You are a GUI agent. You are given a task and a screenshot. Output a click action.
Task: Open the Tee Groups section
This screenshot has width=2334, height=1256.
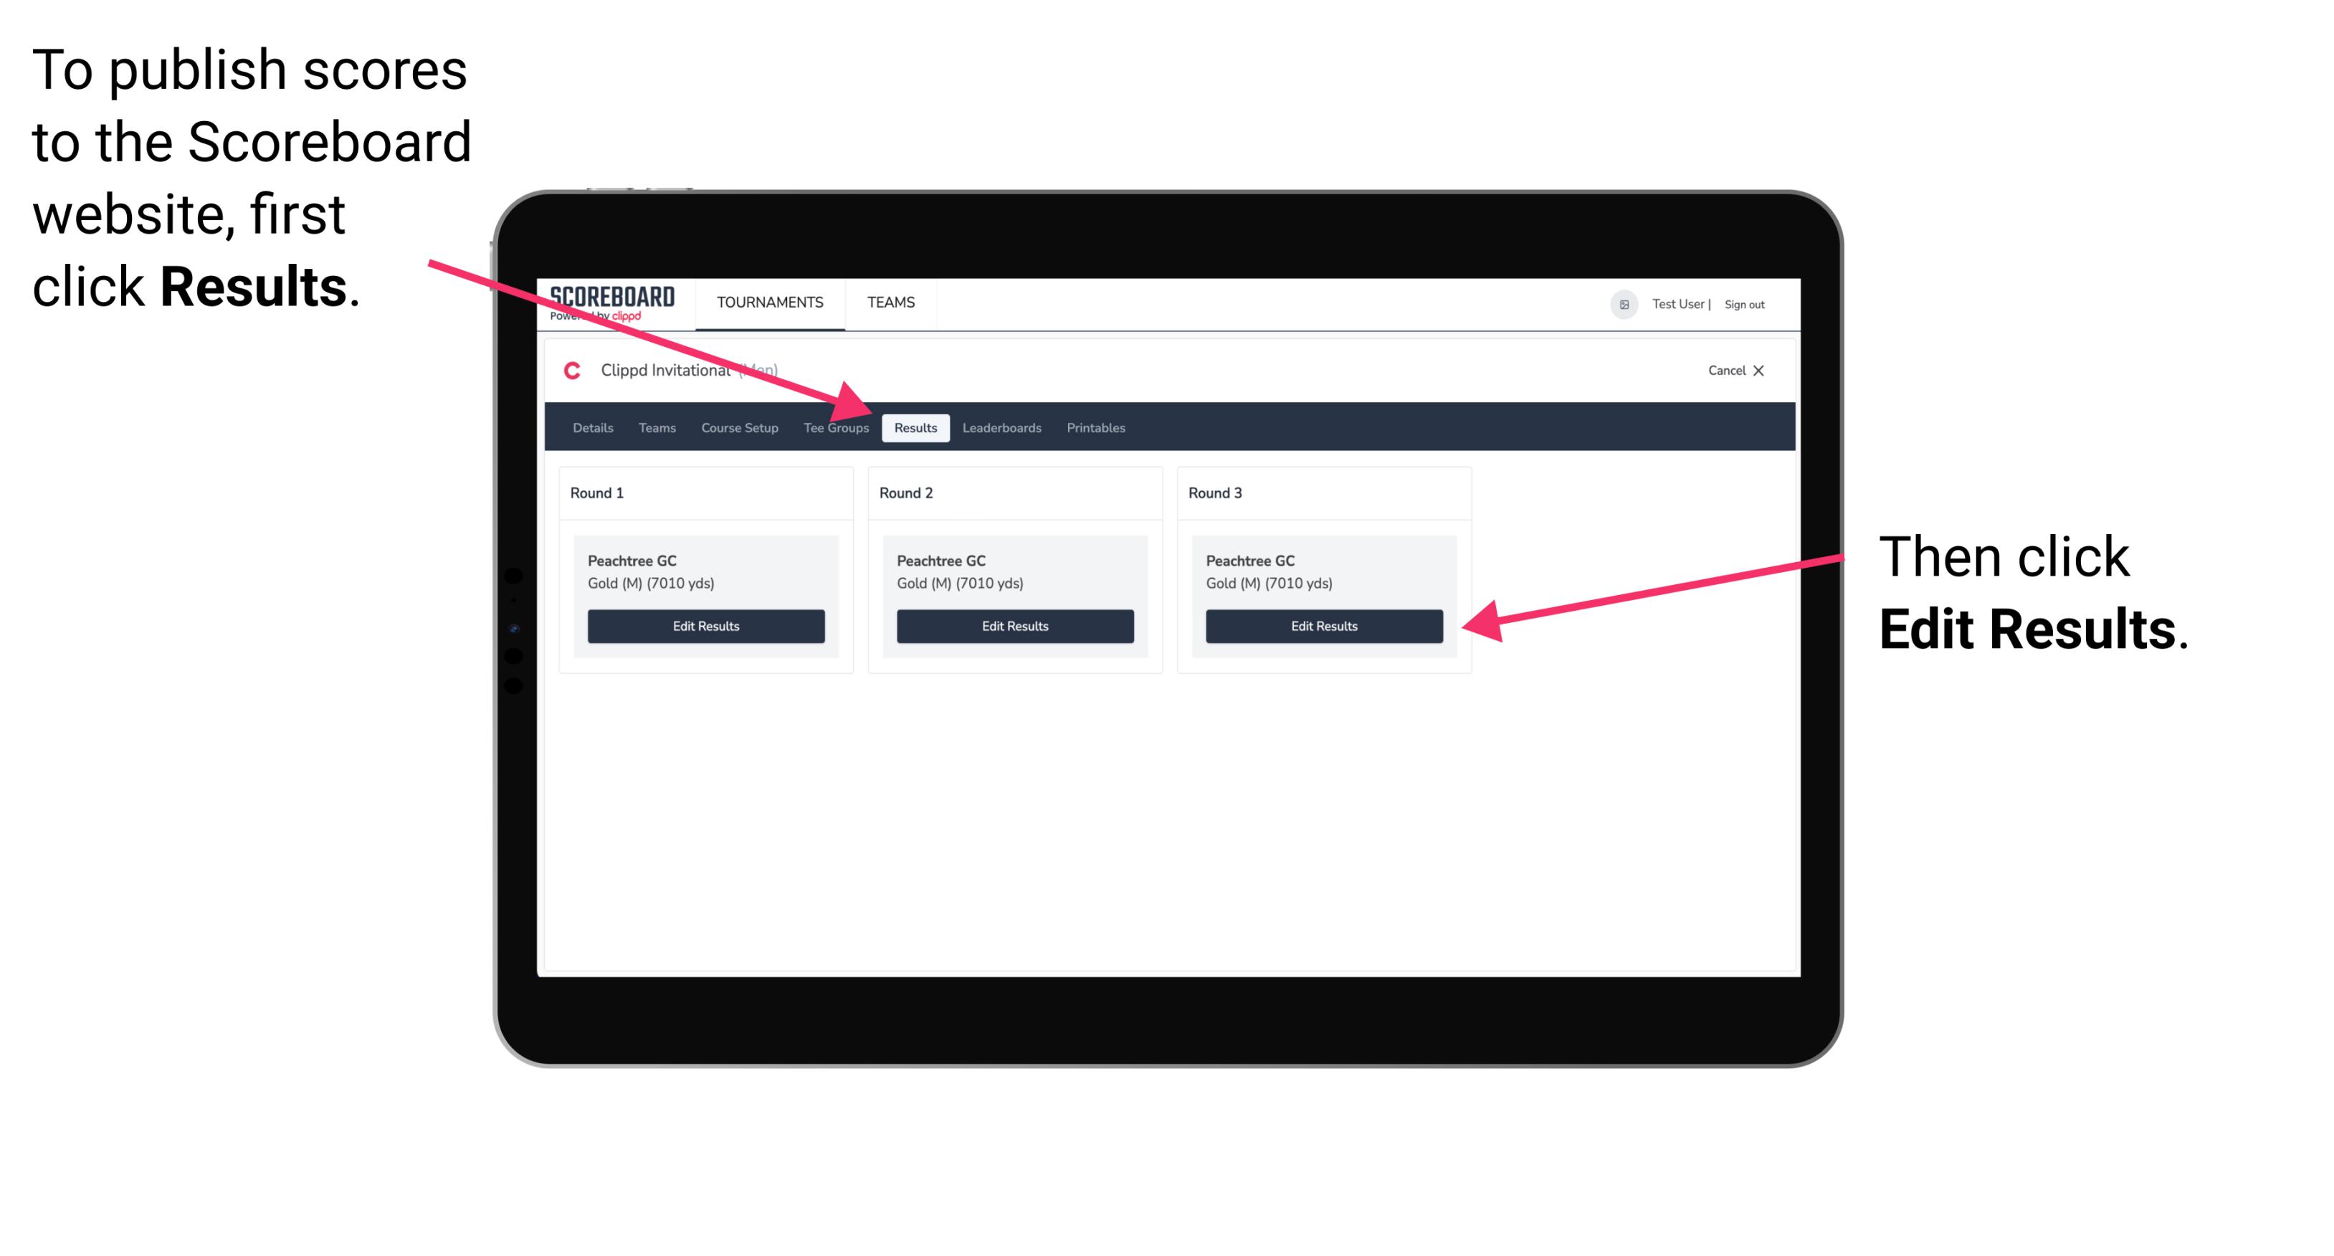835,427
